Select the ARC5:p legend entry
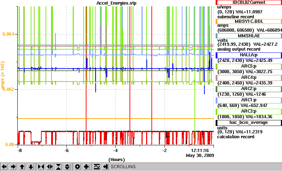The height and width of the screenshot is (171, 282). pos(249,66)
